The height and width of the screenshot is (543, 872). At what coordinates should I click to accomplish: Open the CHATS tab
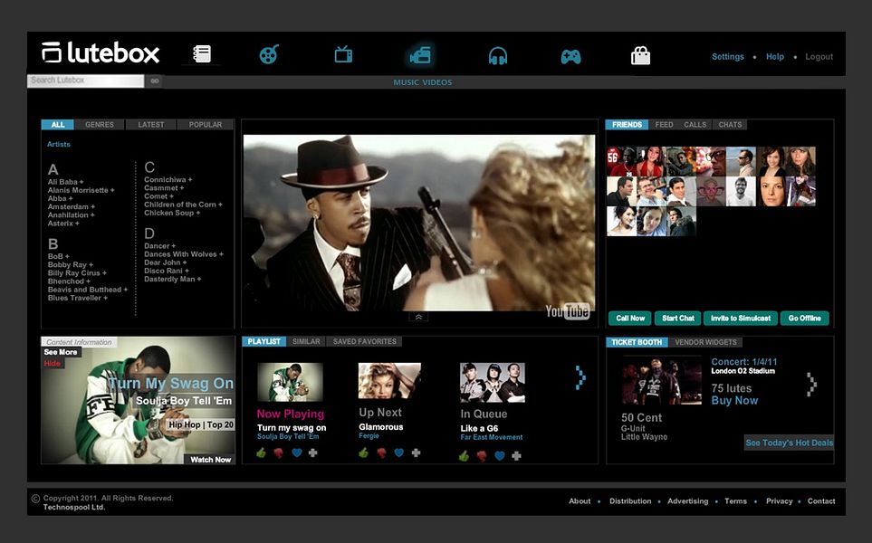tap(730, 125)
